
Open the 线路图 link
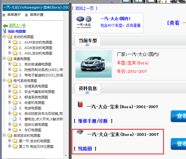click(85, 149)
